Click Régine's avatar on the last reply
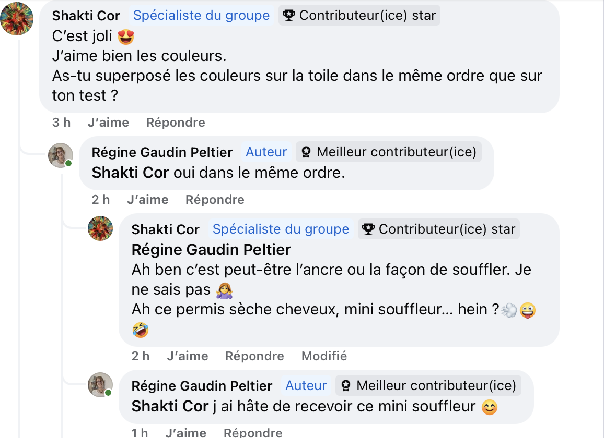Screen dimensions: 604x438 100,385
